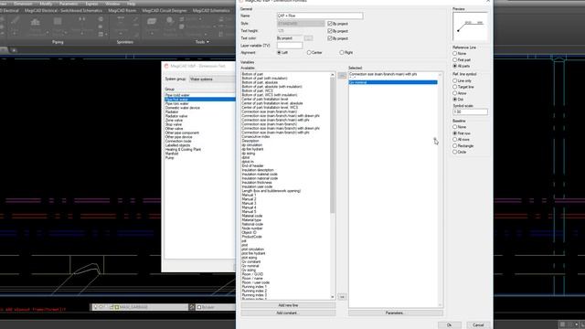Viewport: 585px width, 329px height.
Task: Select Pipe cold water in Group list
Action: [x=177, y=95]
